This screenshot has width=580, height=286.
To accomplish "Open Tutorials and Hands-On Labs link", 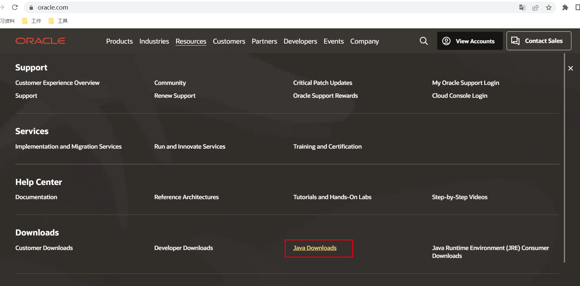I will point(332,197).
